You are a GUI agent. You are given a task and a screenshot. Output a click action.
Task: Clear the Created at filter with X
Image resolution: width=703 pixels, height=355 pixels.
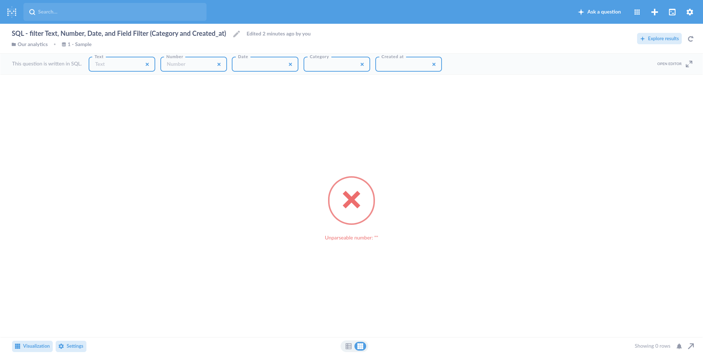point(434,64)
